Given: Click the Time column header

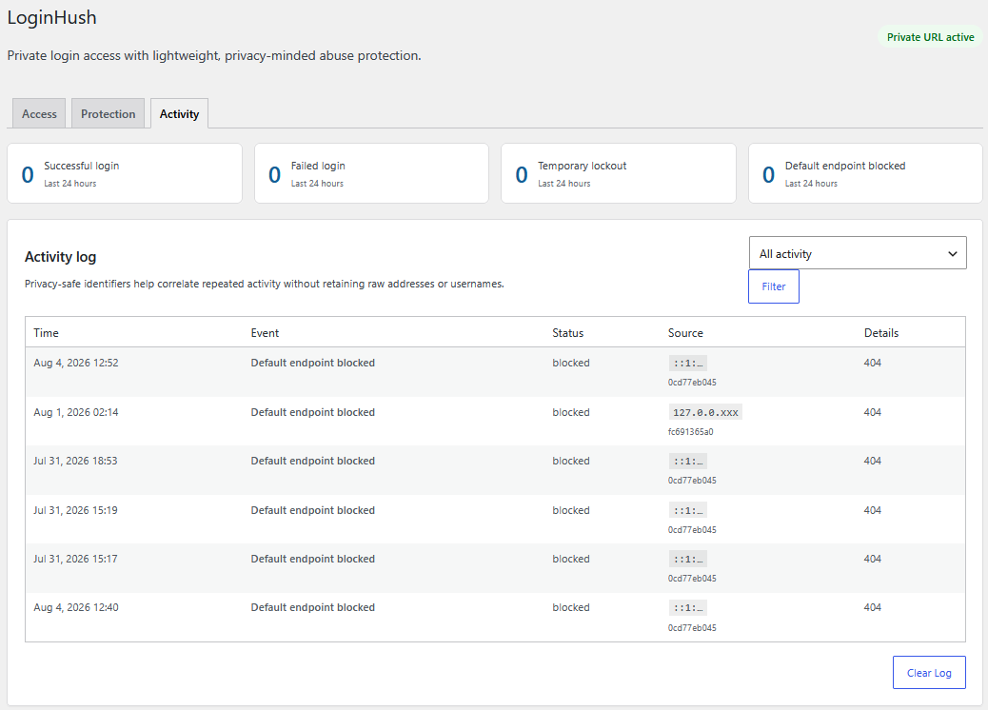Looking at the screenshot, I should click(x=46, y=333).
